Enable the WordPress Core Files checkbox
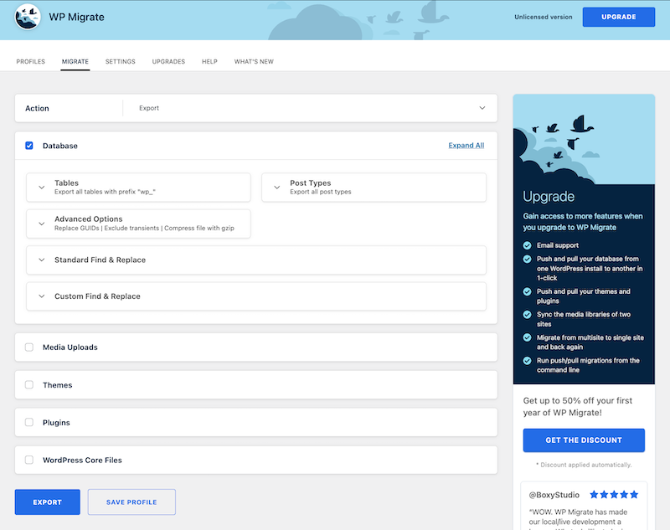 29,460
